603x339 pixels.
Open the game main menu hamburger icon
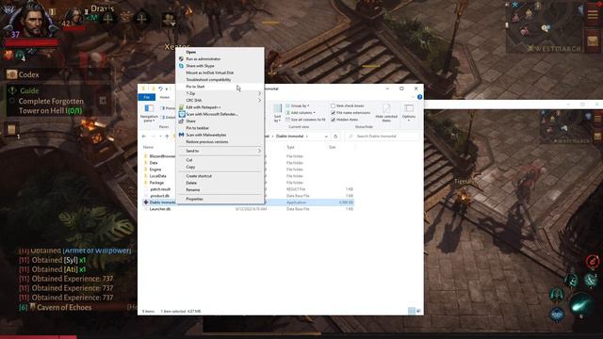pos(593,14)
